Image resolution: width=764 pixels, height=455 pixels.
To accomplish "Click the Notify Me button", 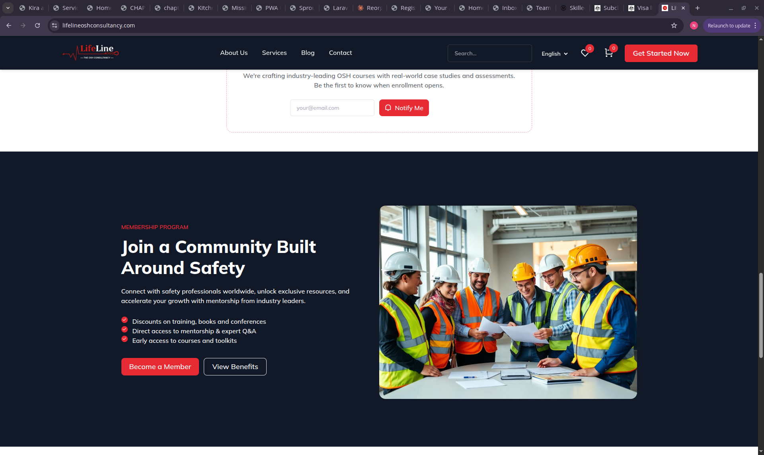I will click(x=404, y=108).
